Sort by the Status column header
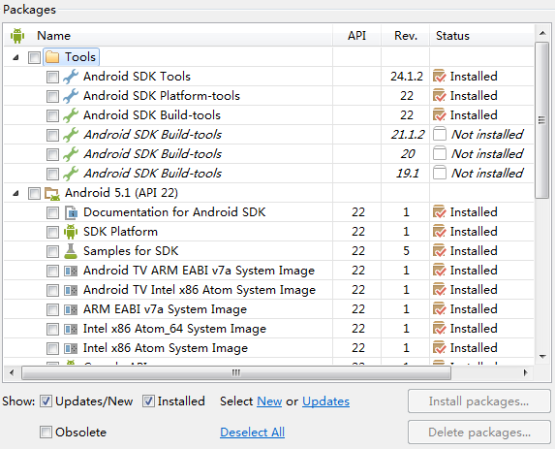The width and height of the screenshot is (555, 449). 452,36
